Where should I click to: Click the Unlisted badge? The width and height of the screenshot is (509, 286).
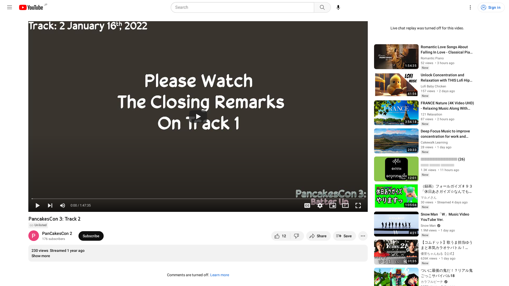pos(38,225)
